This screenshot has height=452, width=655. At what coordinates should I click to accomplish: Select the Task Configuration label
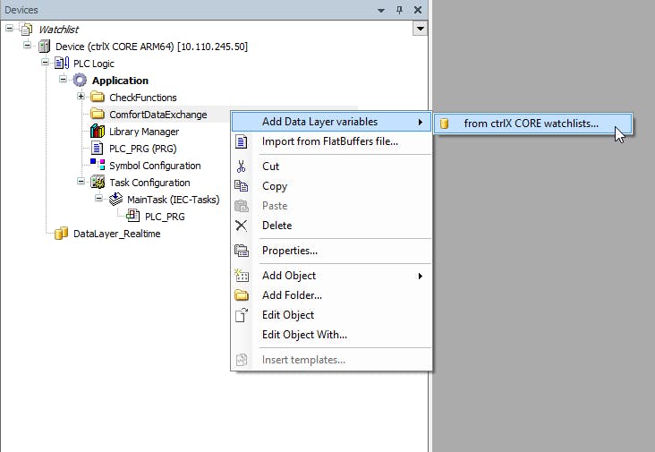(149, 183)
